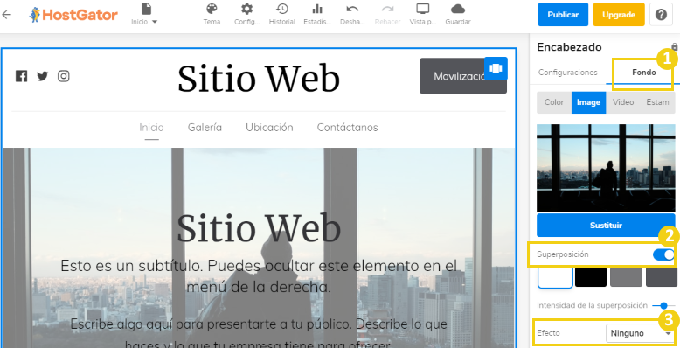Select Contáctanos in the site navigation

(347, 127)
